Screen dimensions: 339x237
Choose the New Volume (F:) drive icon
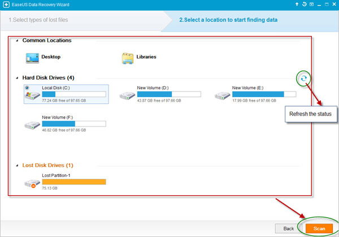(x=32, y=125)
